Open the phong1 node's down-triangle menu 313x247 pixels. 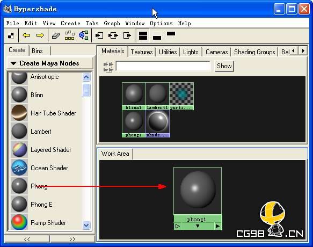(x=198, y=226)
